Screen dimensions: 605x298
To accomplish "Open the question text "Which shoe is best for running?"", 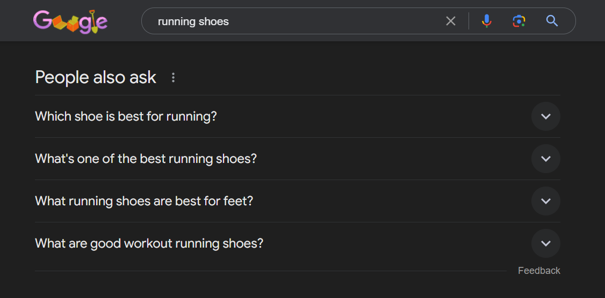I will pos(126,116).
